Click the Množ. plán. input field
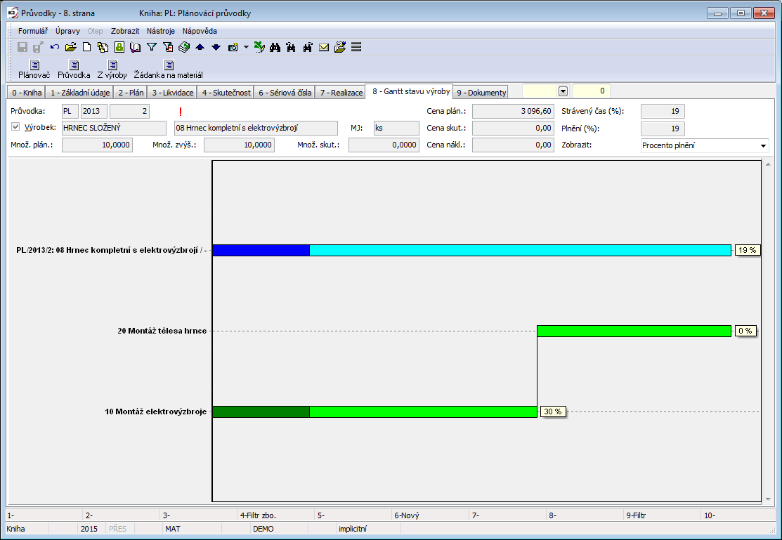 tap(97, 145)
